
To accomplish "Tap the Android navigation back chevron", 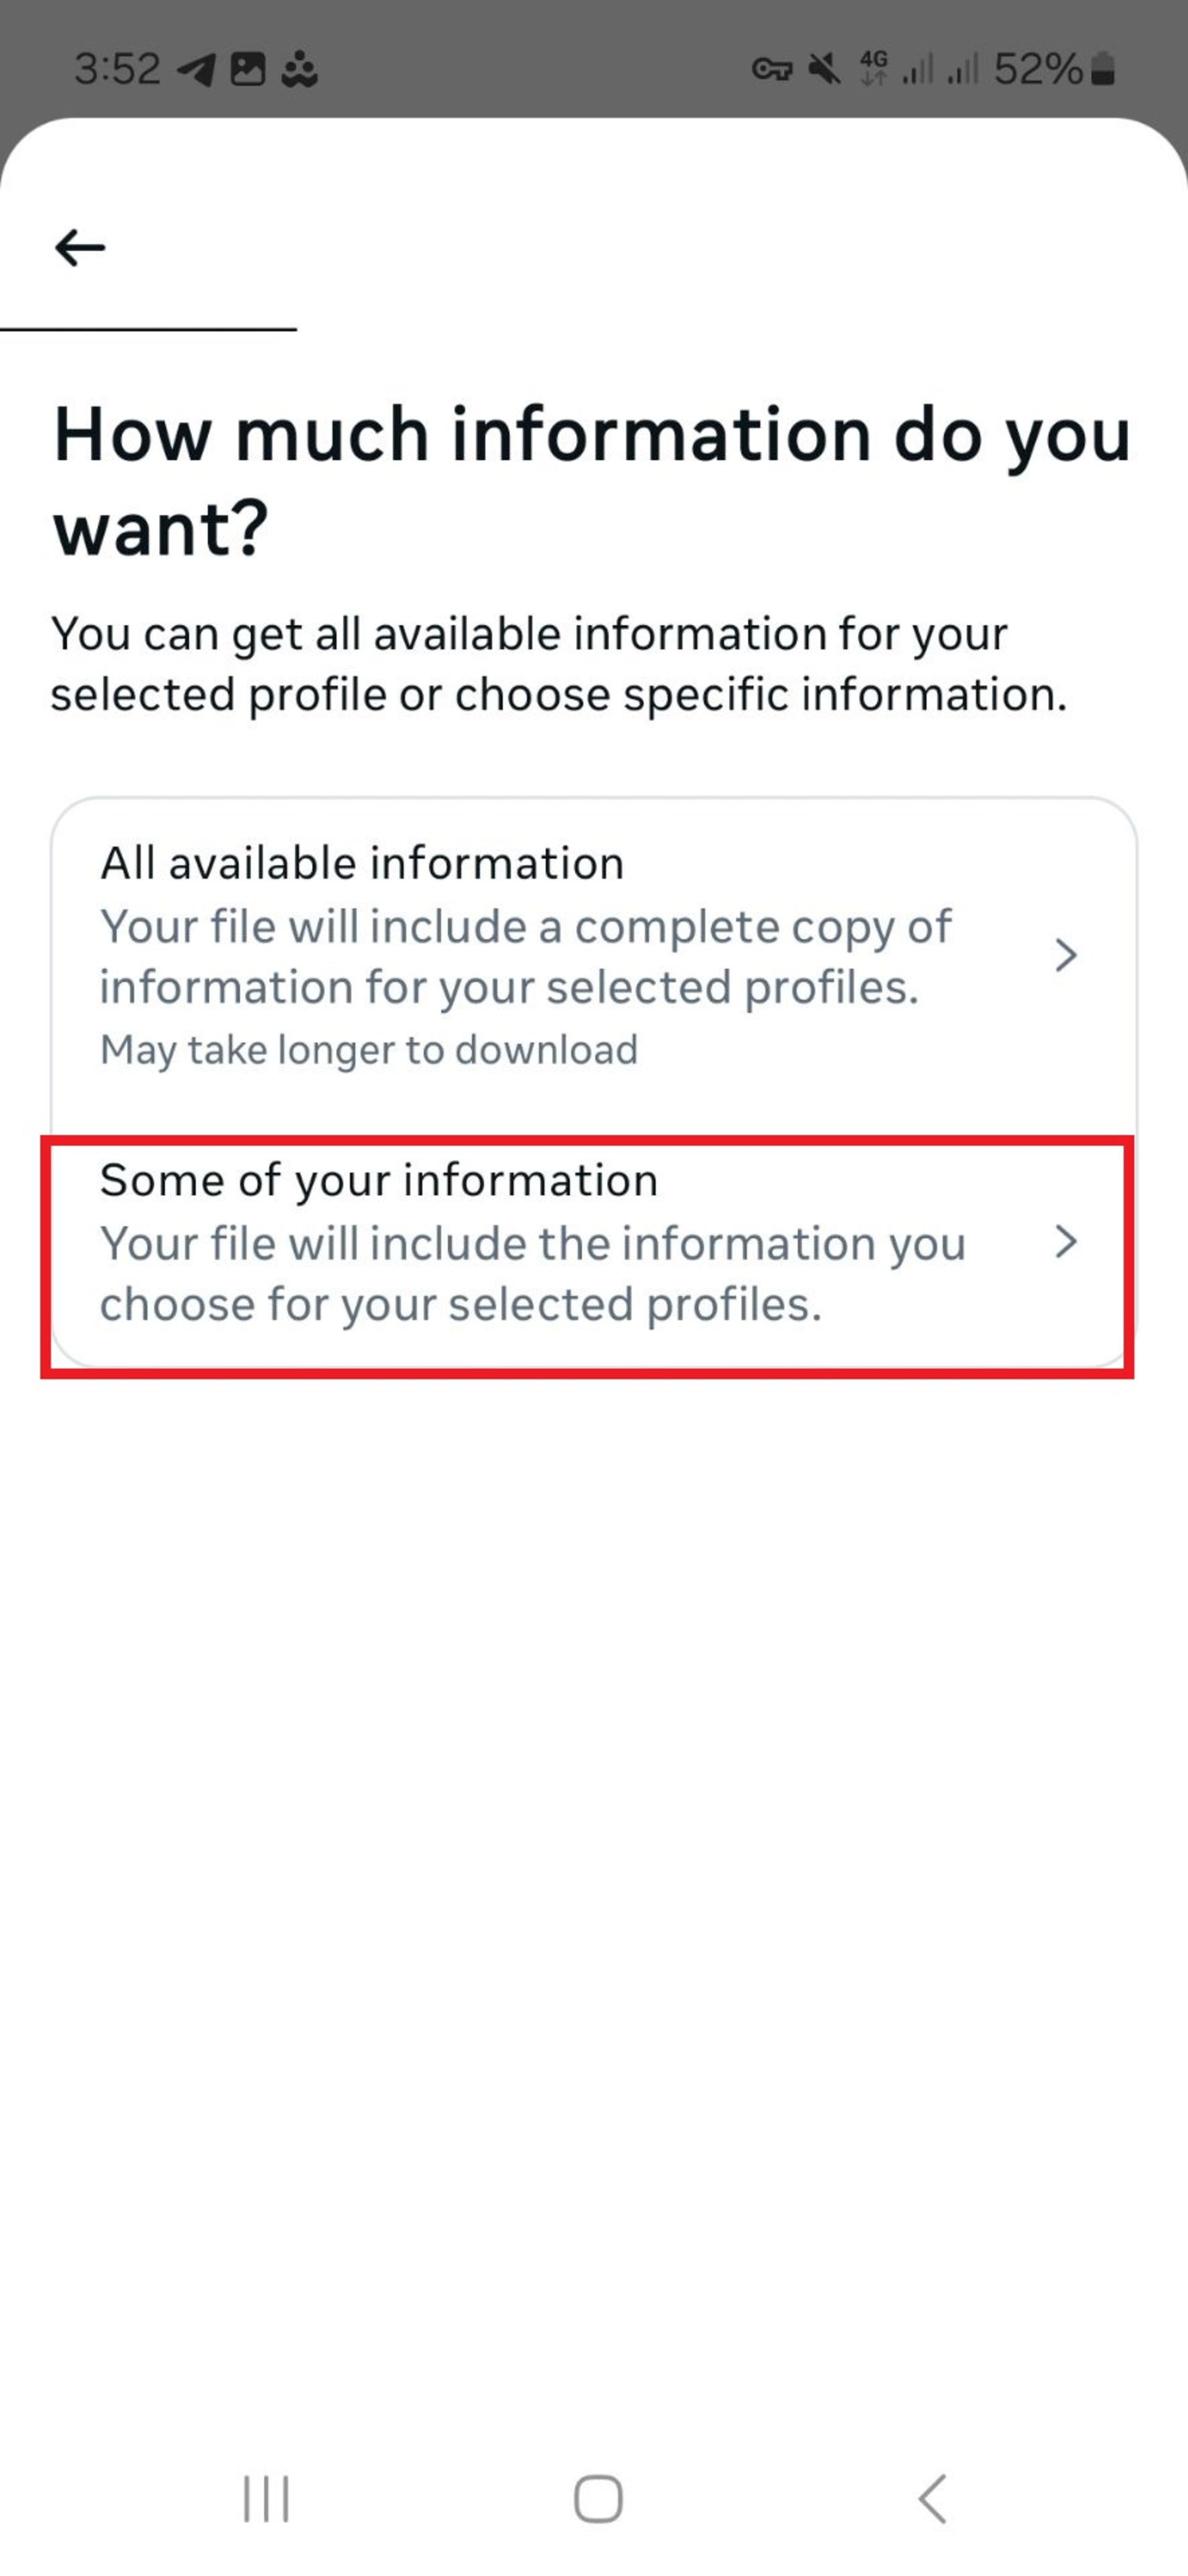I will pos(932,2499).
